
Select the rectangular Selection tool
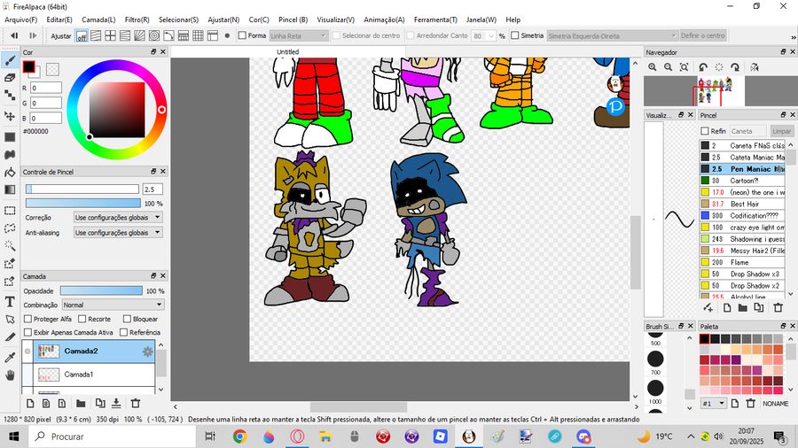pos(10,211)
